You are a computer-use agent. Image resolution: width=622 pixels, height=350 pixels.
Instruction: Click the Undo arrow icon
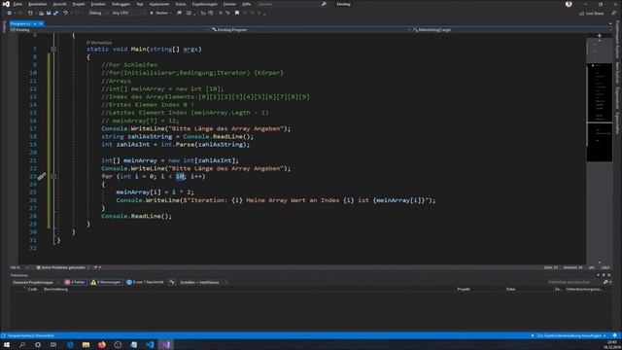(65, 13)
